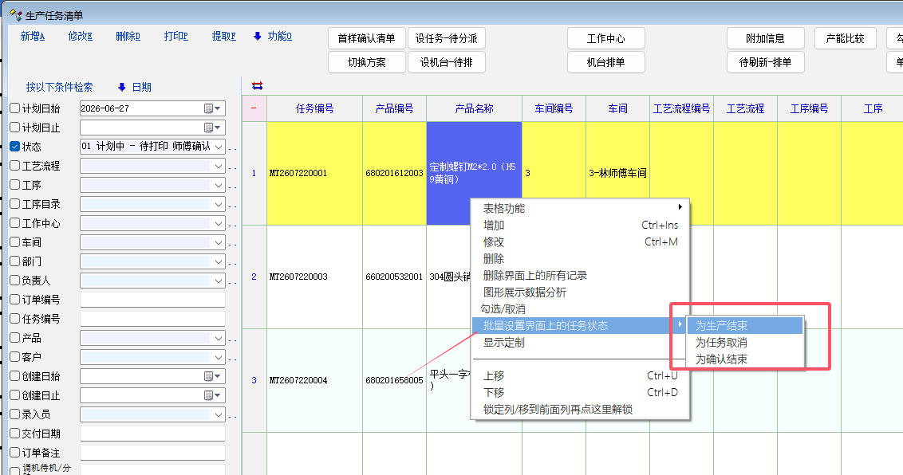Screen dimensions: 903x475
Task: Check the 计划日始 checkbox
Action: [15, 108]
